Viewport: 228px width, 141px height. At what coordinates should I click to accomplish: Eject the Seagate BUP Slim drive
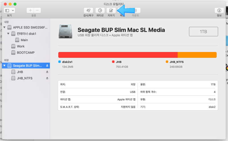coord(47,66)
